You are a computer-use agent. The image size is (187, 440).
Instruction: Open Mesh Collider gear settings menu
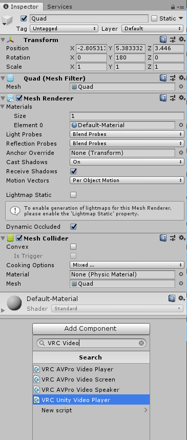click(x=182, y=238)
